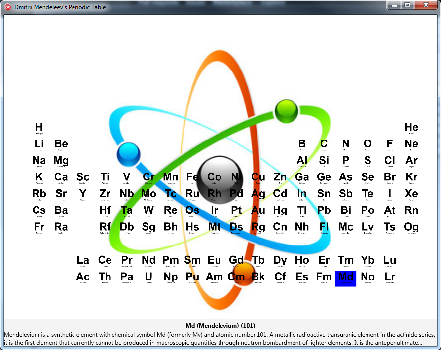The image size is (441, 350).
Task: Choose the La lanthanide element
Action: pos(83,261)
